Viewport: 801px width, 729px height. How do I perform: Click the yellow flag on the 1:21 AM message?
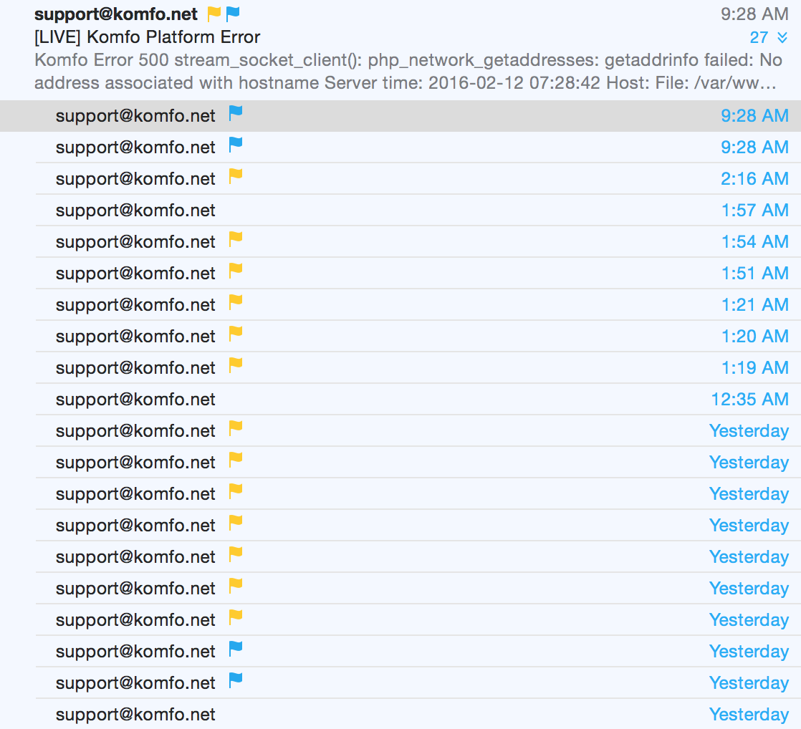point(236,303)
